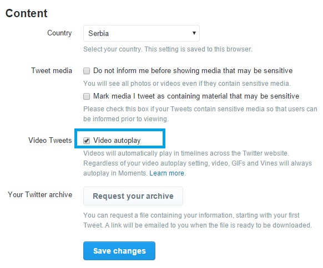Click the 'You will see all photos' description

(x=187, y=84)
